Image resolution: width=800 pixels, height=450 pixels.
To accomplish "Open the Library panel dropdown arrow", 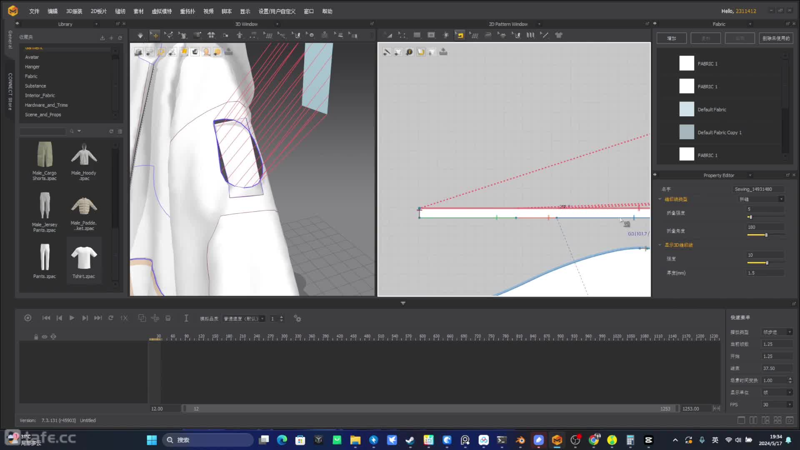I will pos(96,24).
